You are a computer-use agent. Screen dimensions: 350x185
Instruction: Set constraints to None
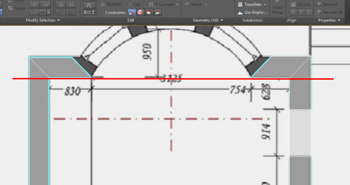(132, 12)
